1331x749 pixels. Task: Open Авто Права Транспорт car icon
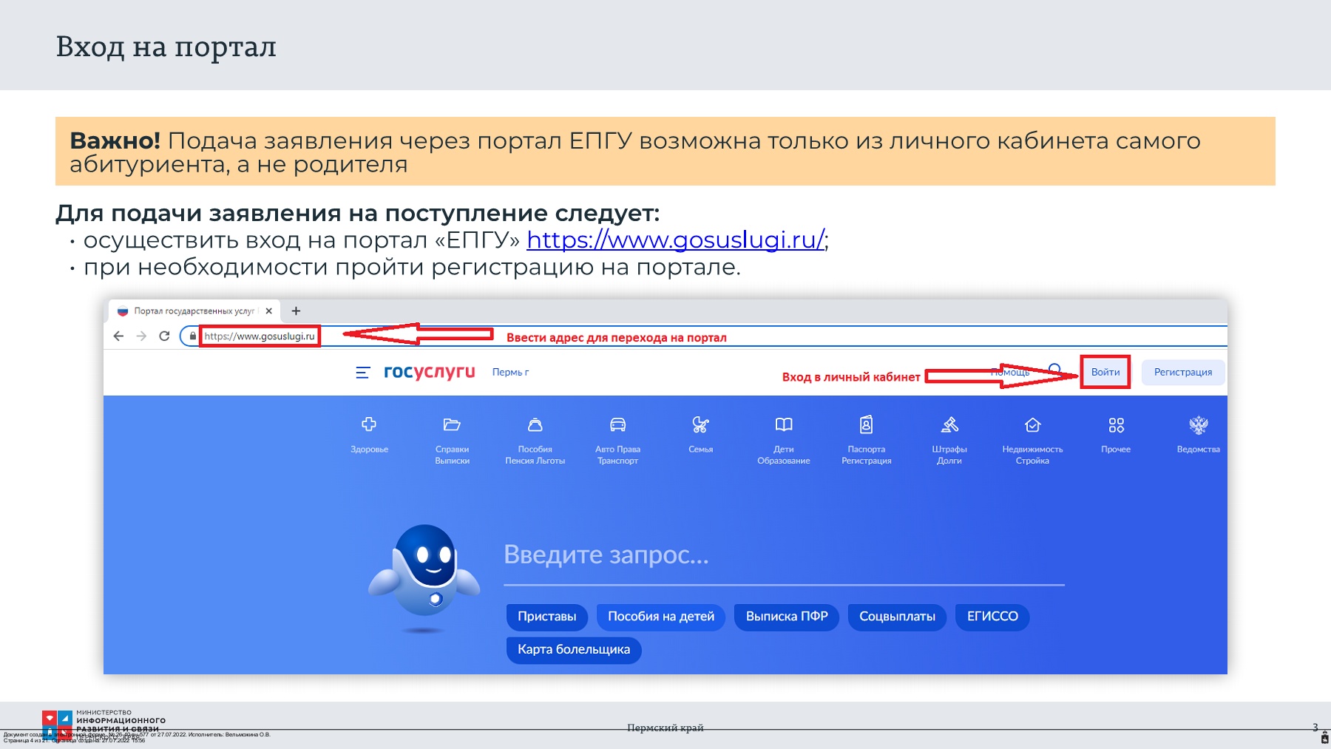click(617, 424)
